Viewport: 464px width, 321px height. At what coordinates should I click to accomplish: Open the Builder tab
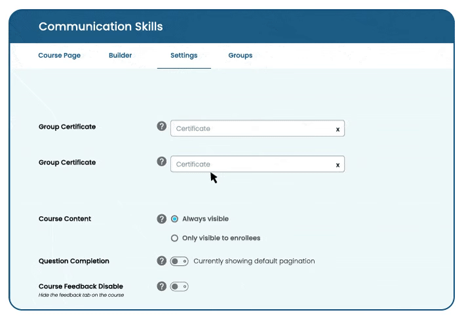[x=120, y=55]
